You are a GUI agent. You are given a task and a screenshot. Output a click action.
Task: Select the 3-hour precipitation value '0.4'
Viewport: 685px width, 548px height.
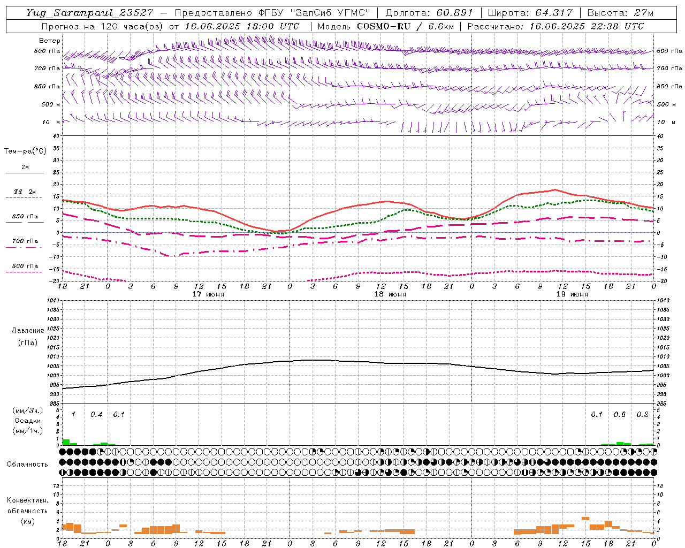pos(96,415)
